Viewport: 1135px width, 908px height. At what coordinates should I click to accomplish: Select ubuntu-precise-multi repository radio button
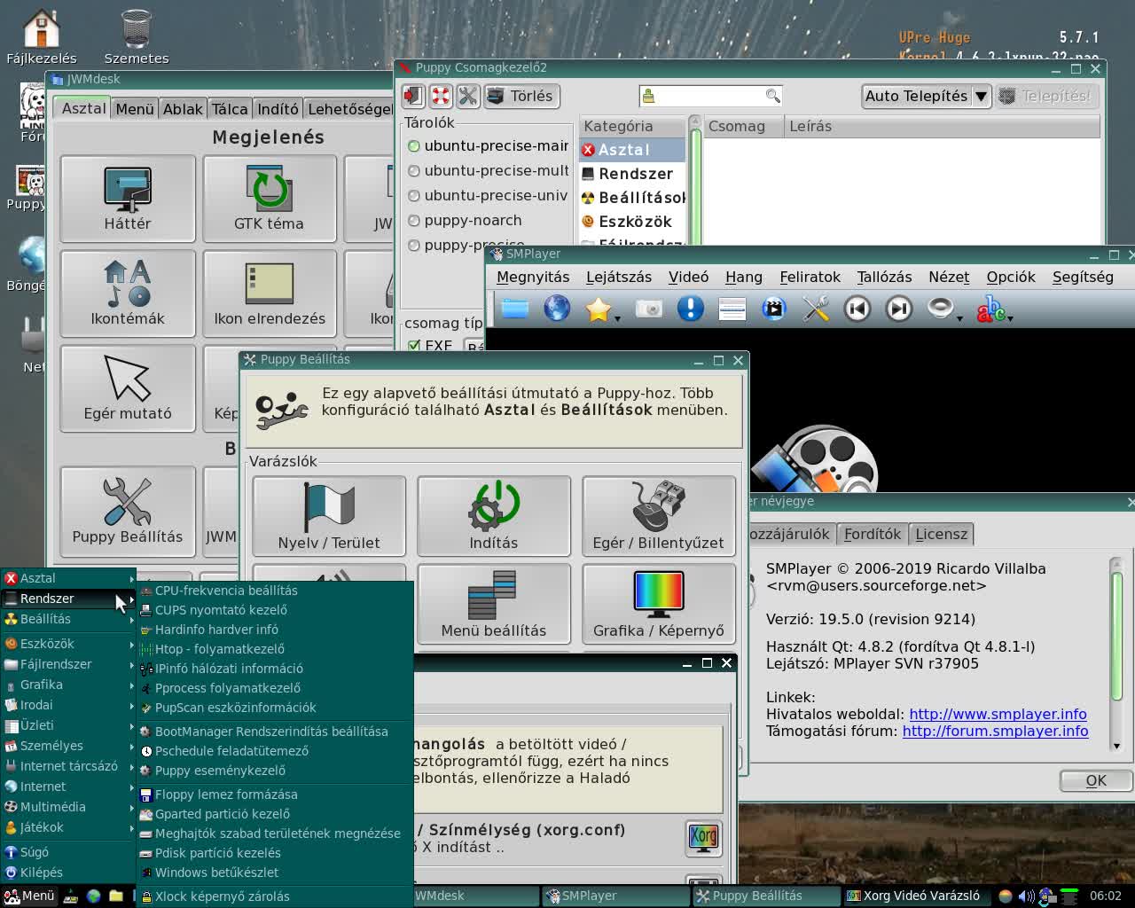[414, 171]
